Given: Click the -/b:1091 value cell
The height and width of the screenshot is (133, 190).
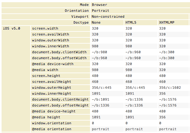Looking at the screenshot, I should (x=102, y=99).
